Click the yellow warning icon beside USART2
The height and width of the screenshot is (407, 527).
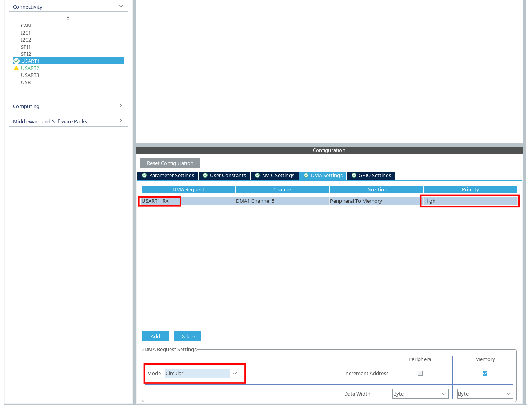[x=16, y=68]
